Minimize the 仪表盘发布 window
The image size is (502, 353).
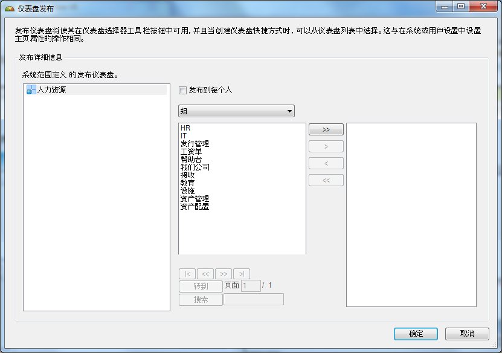(x=445, y=7)
